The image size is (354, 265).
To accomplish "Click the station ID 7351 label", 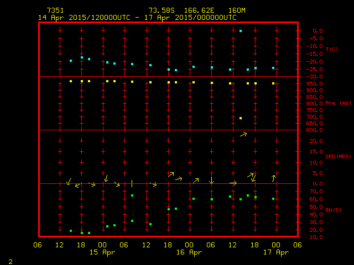I will click(x=55, y=10).
